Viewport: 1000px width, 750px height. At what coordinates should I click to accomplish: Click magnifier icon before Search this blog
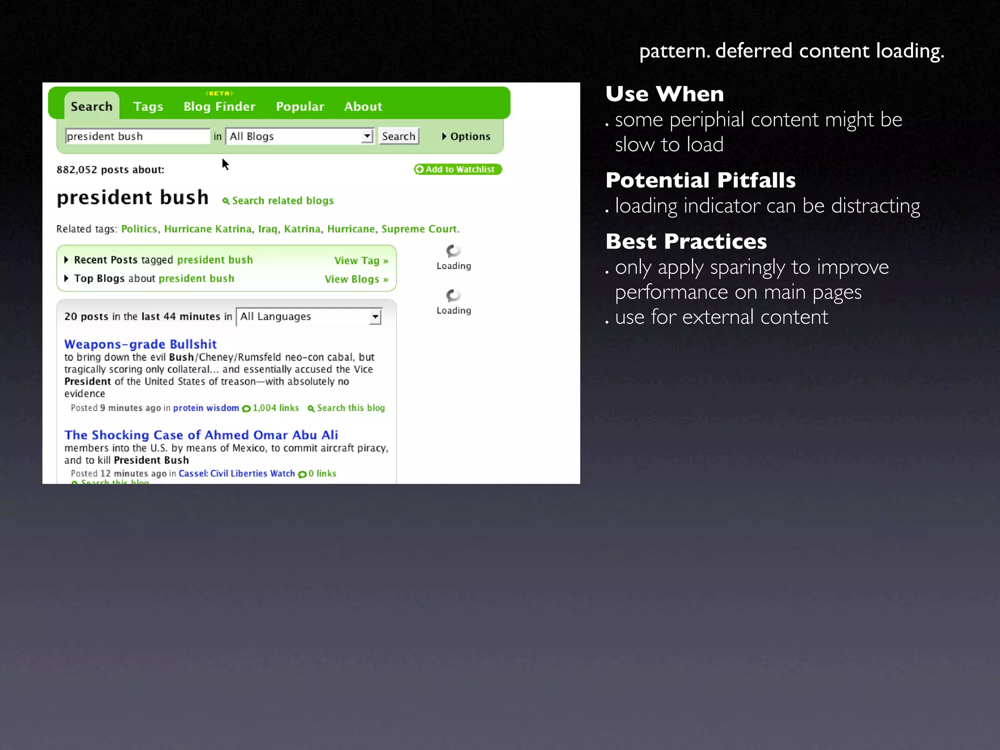click(x=311, y=409)
